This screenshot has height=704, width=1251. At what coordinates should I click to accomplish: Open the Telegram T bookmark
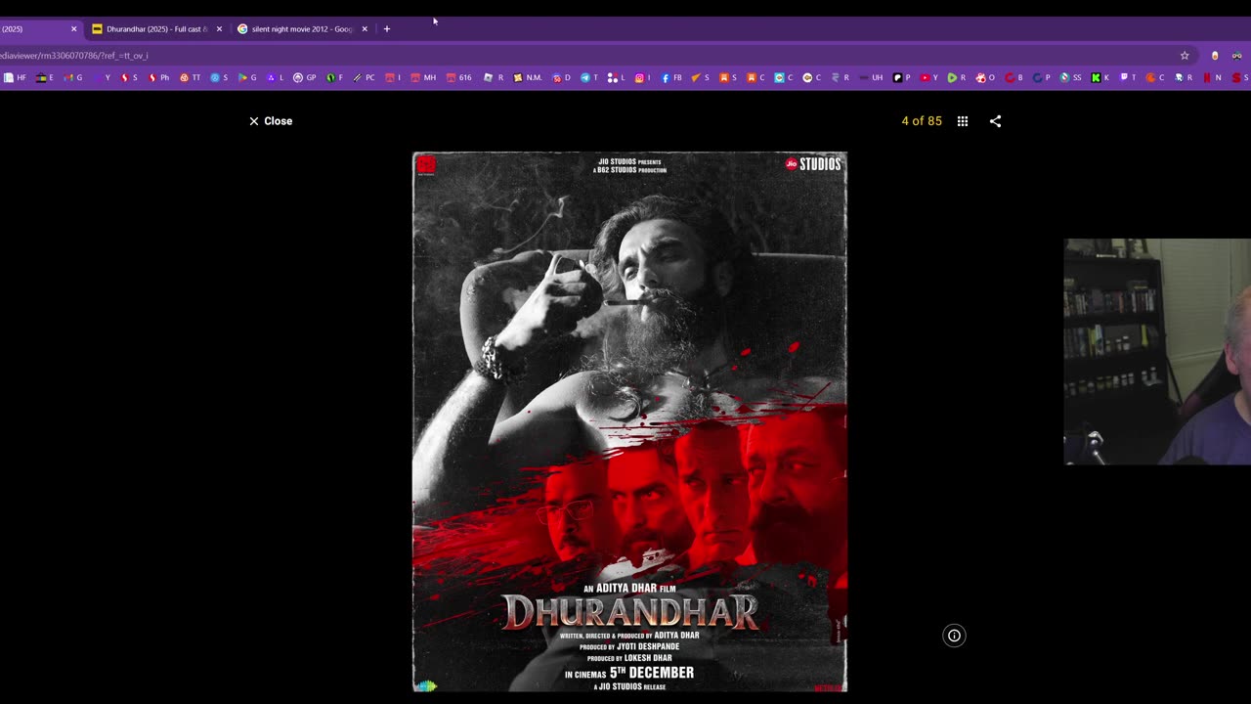coord(589,77)
